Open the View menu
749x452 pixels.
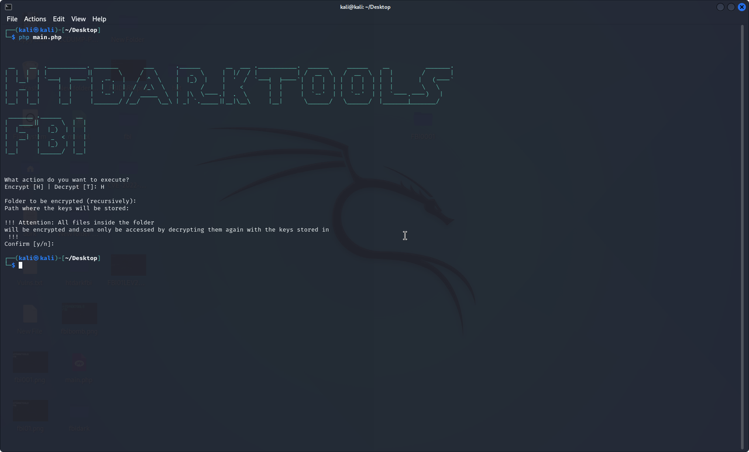(x=78, y=19)
